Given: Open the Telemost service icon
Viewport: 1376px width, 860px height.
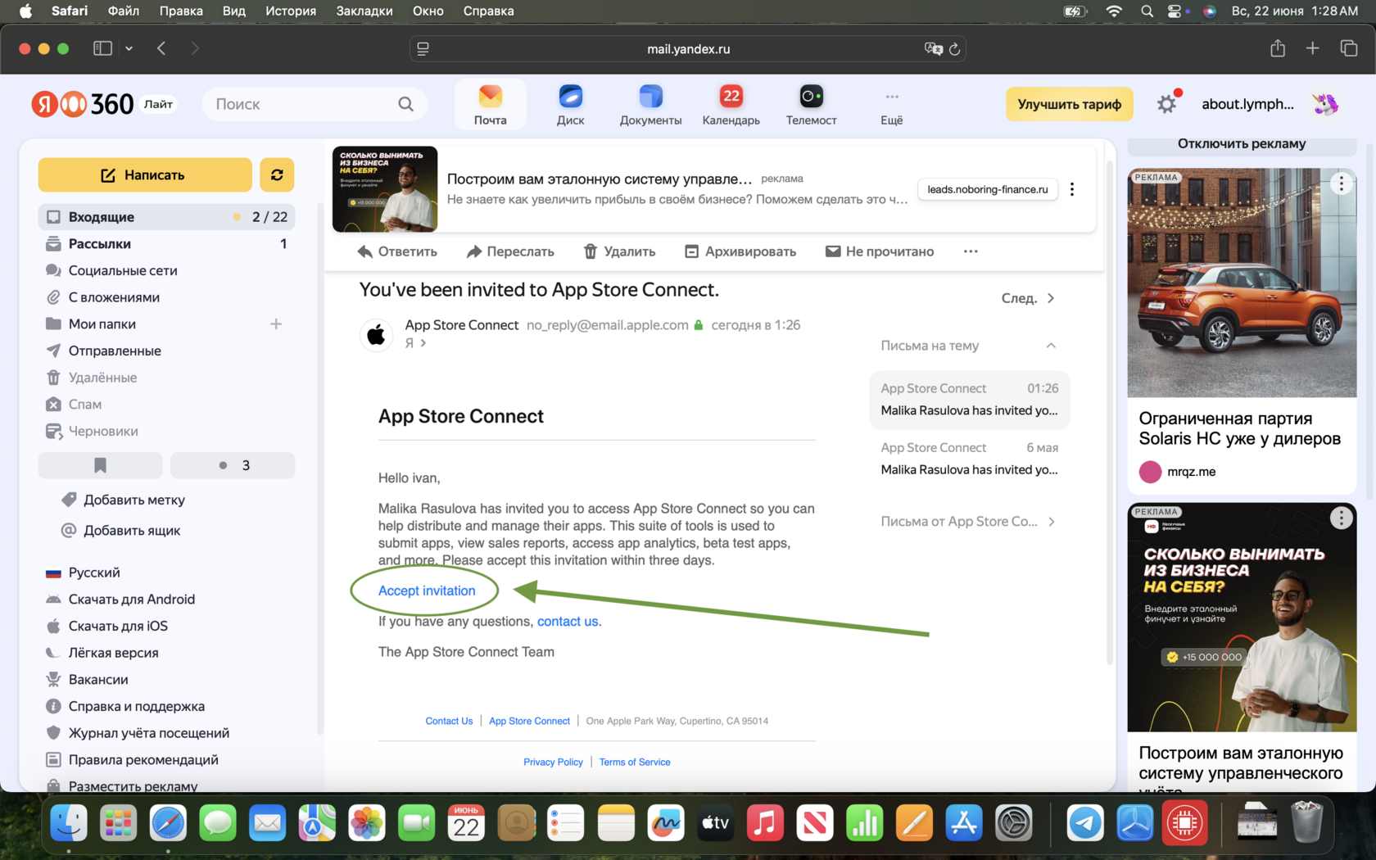Looking at the screenshot, I should pyautogui.click(x=811, y=105).
